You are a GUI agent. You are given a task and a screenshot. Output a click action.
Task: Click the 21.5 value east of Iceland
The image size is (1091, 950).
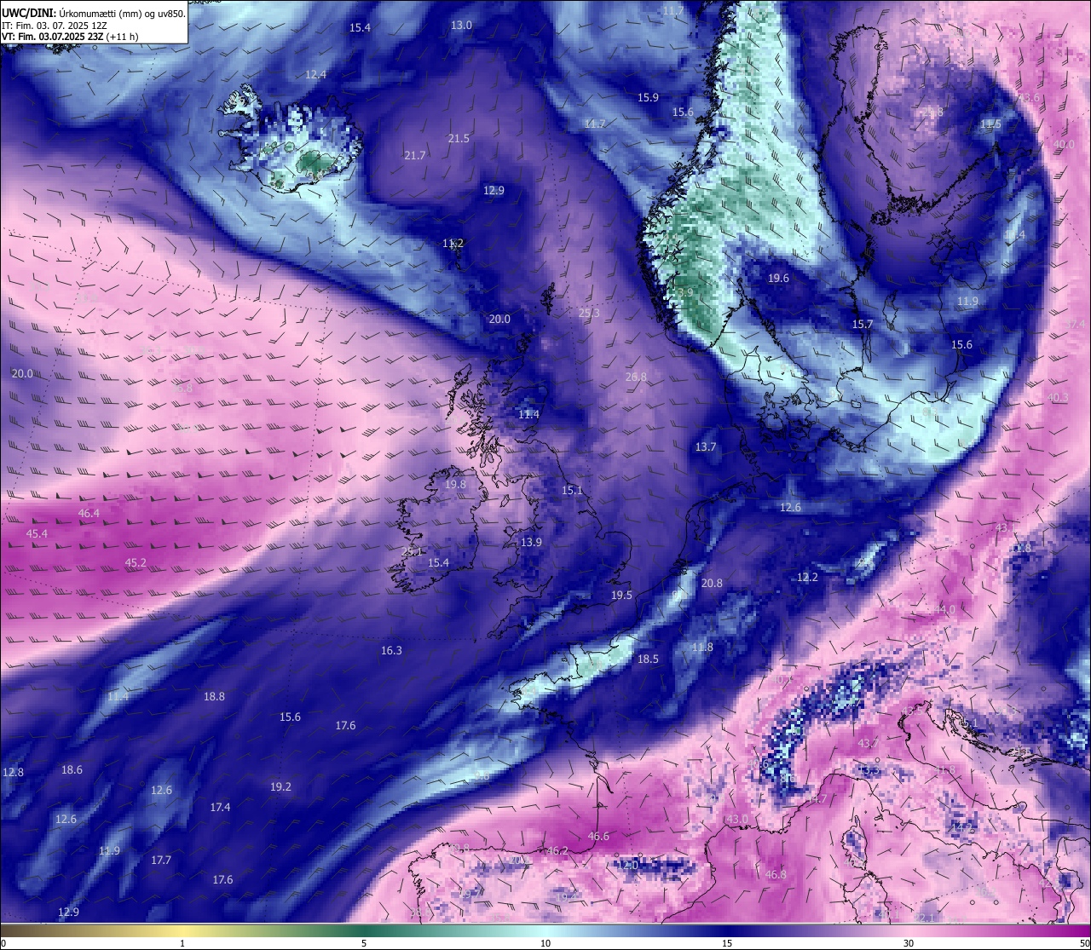459,138
